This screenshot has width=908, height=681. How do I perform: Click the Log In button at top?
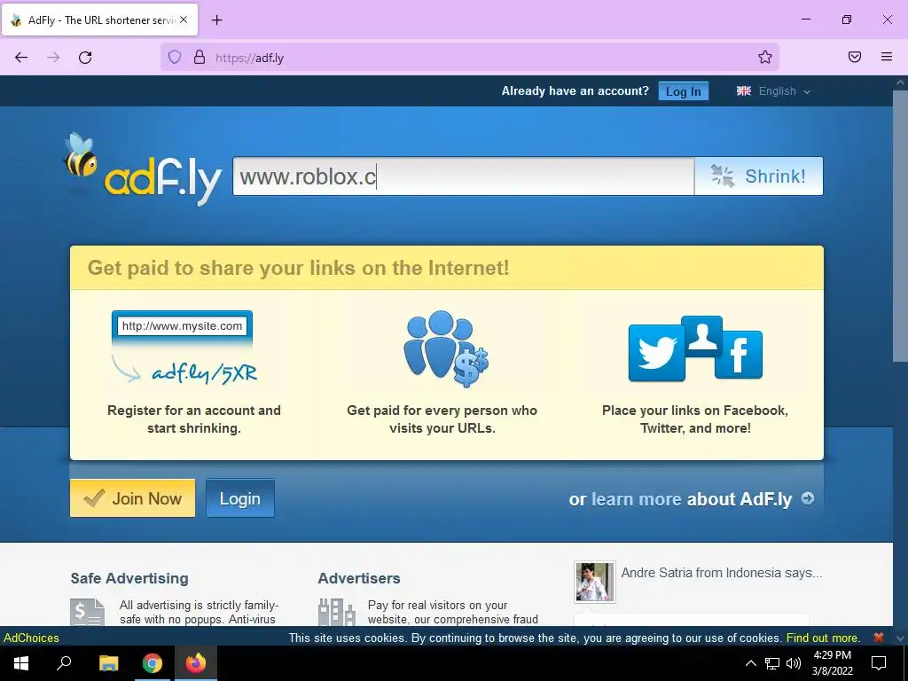point(684,91)
